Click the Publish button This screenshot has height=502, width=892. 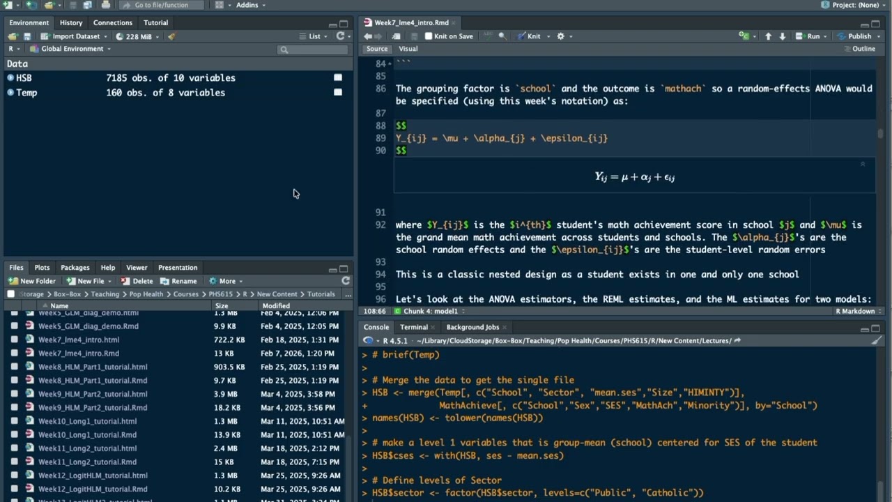[x=854, y=36]
